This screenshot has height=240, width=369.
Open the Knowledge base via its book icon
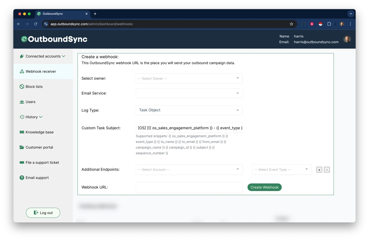(22, 132)
